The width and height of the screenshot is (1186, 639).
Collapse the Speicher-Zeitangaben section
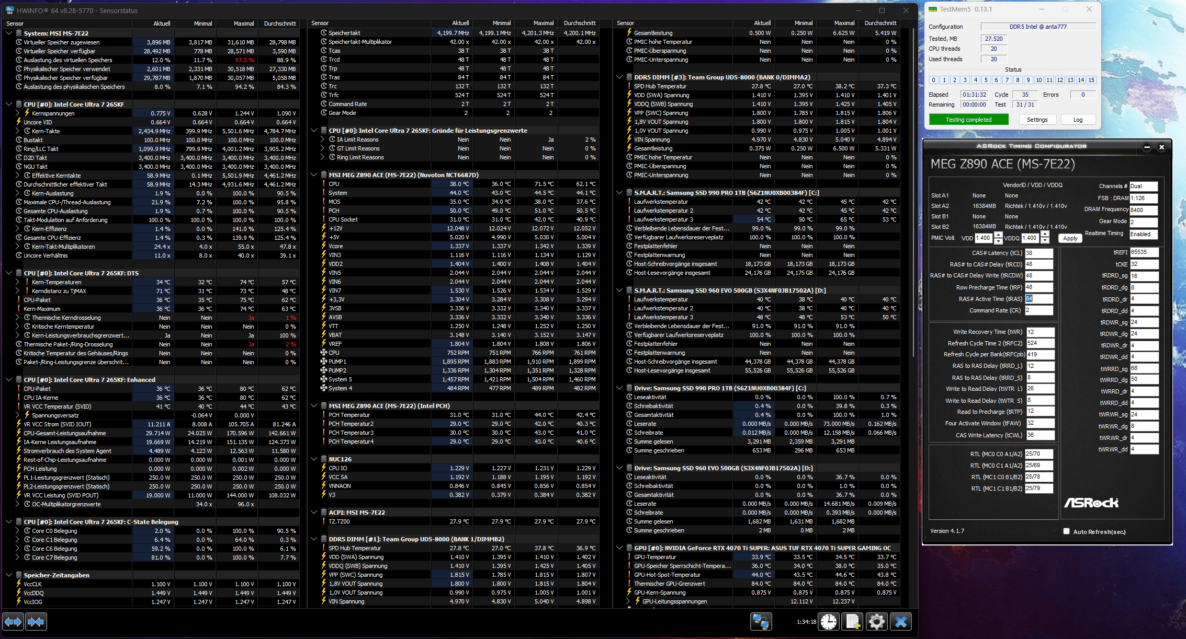point(9,575)
